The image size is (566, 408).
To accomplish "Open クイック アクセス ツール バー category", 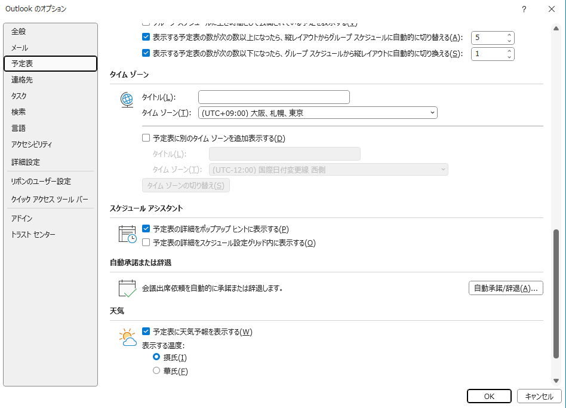I will [x=51, y=200].
